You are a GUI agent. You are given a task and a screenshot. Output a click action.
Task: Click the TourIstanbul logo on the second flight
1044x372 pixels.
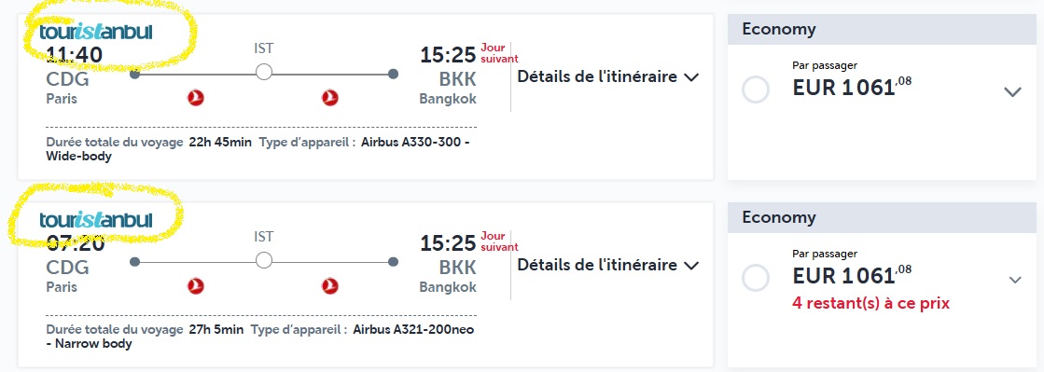[x=96, y=220]
